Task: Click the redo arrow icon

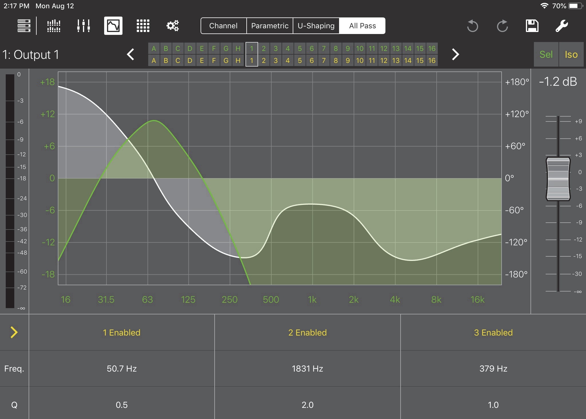Action: pos(502,26)
